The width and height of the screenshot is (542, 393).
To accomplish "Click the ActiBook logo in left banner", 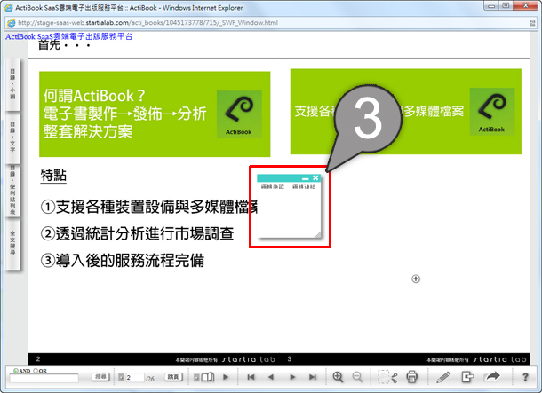I will tap(239, 114).
